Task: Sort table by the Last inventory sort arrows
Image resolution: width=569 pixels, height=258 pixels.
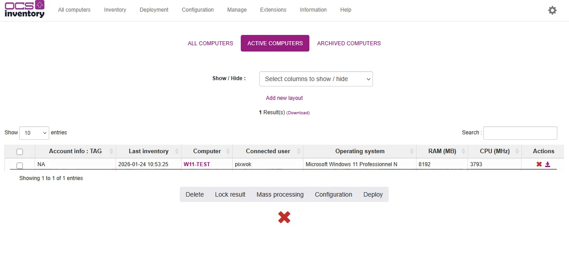Action: [x=177, y=151]
